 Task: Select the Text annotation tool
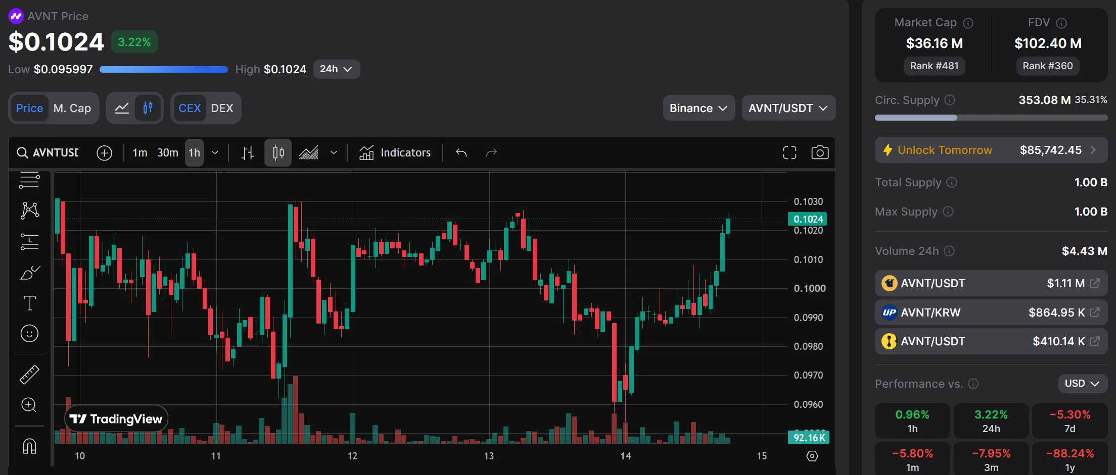29,303
